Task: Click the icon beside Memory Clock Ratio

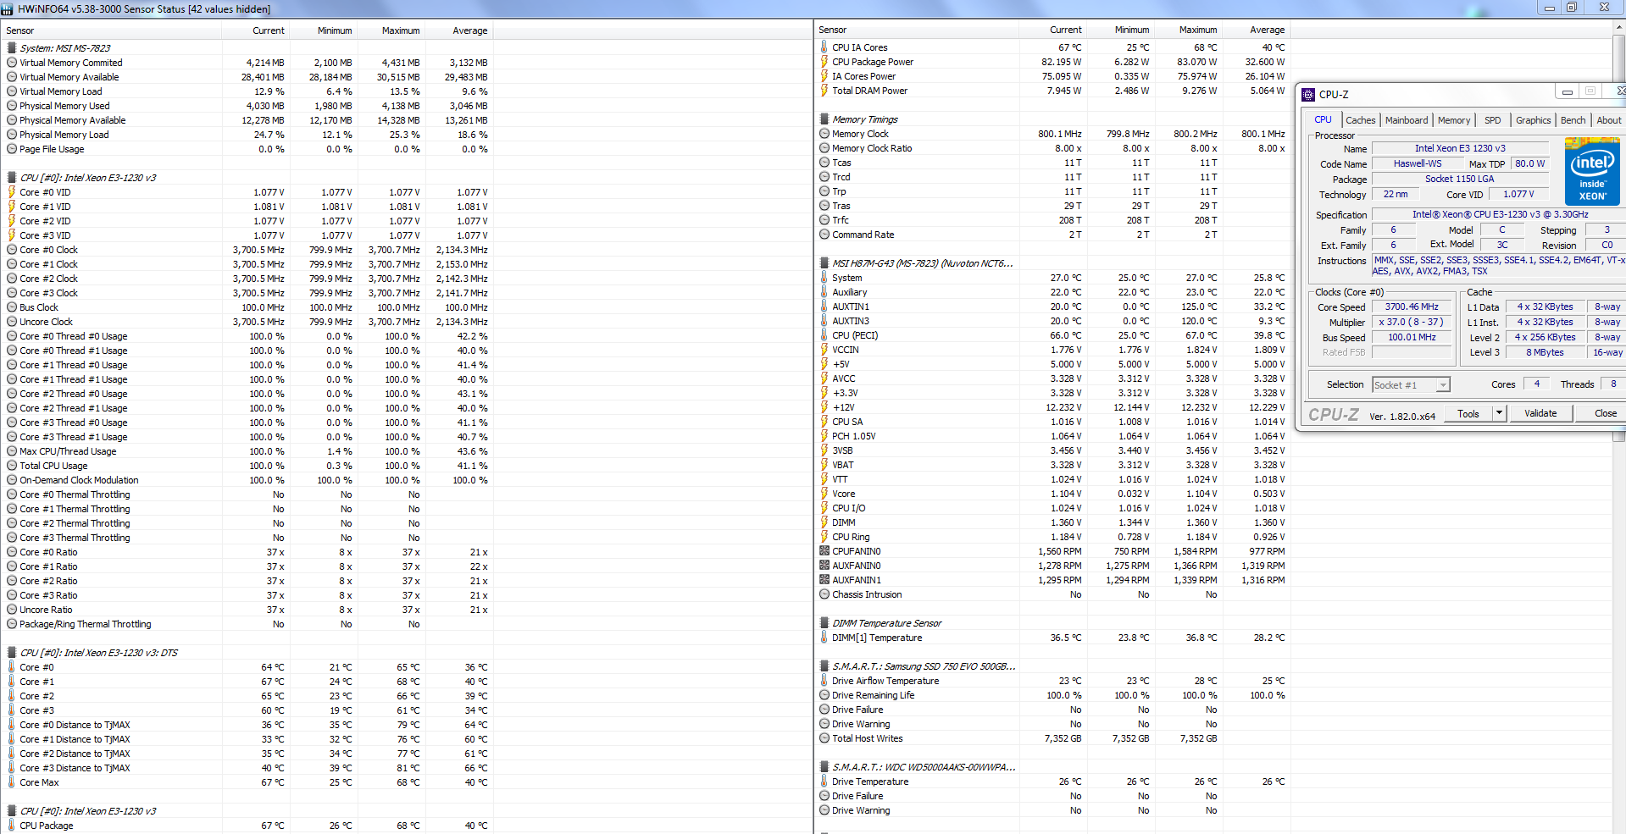Action: pos(824,148)
